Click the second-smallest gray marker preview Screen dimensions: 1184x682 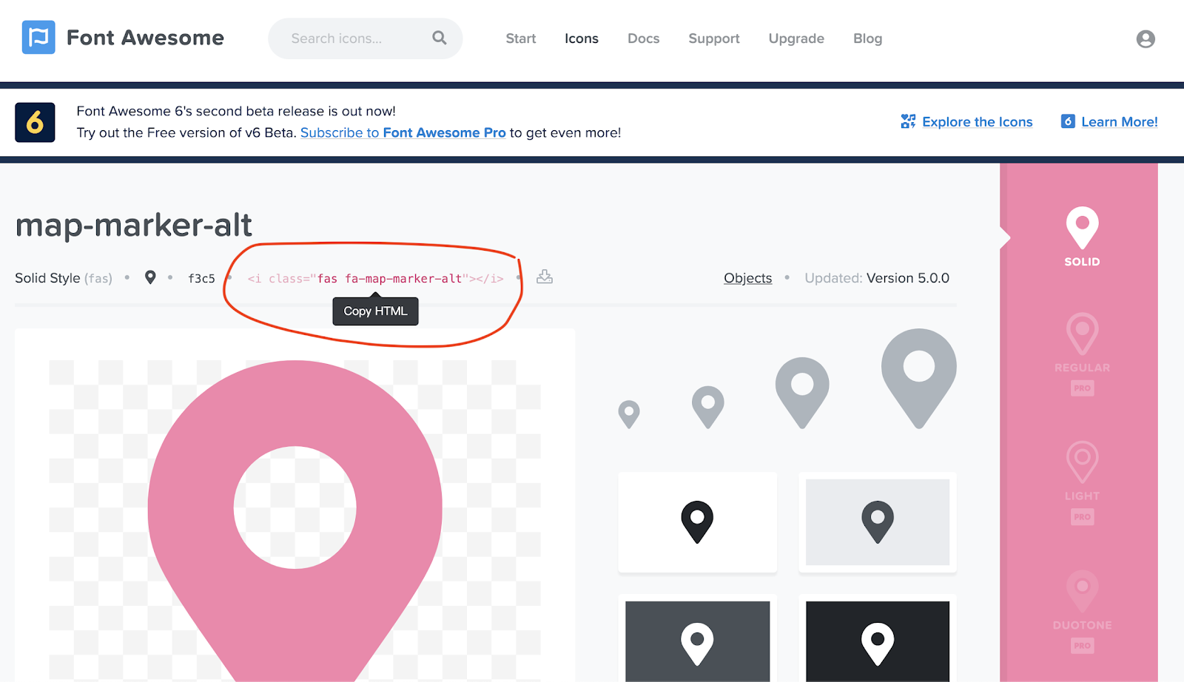click(x=708, y=407)
